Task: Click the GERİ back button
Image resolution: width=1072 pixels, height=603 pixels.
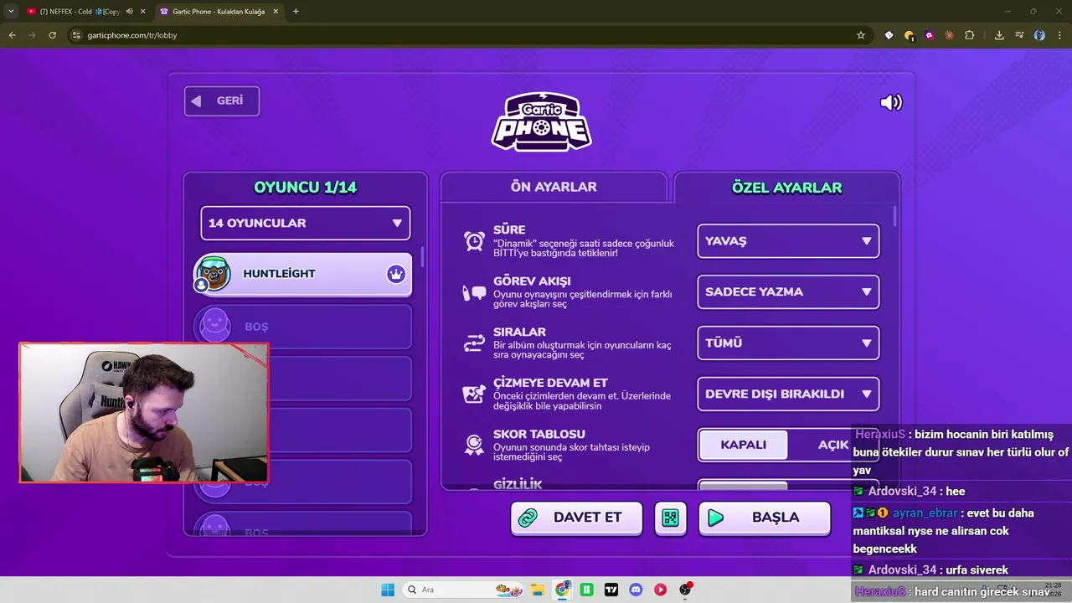Action: tap(222, 101)
